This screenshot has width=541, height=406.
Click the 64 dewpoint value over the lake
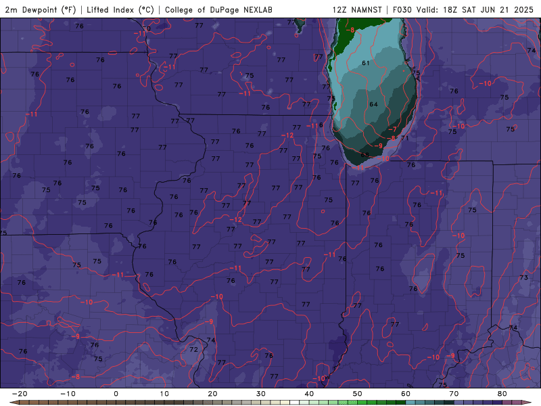[373, 104]
